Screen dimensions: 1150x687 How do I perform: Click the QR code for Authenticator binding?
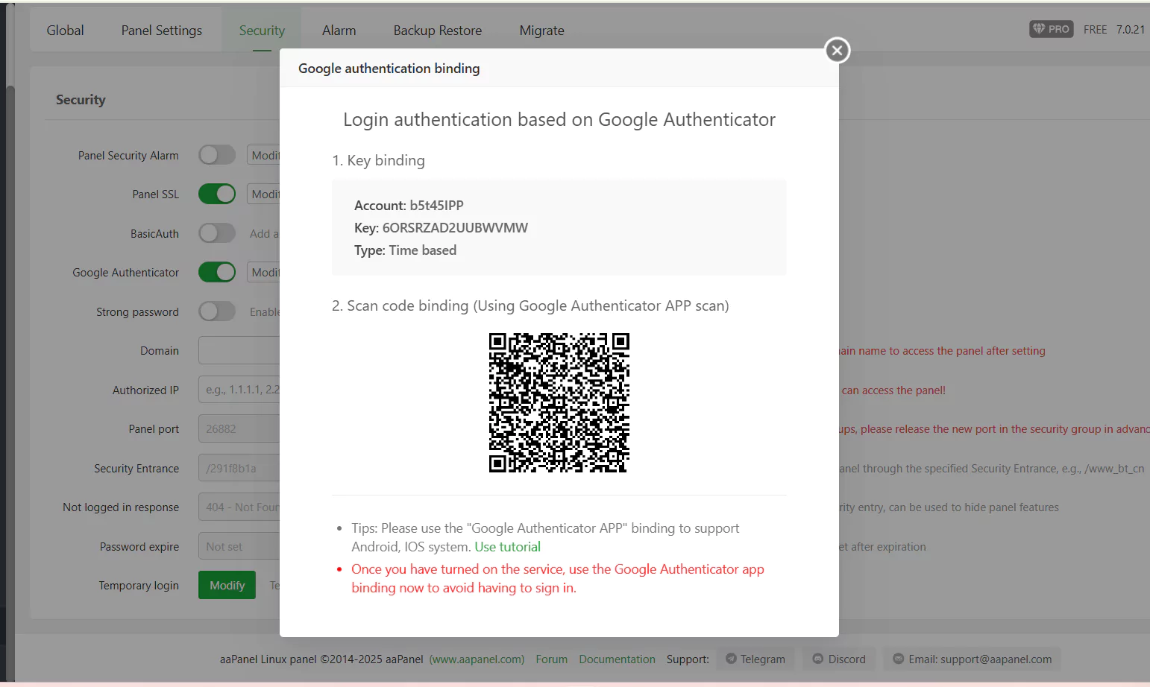coord(559,403)
